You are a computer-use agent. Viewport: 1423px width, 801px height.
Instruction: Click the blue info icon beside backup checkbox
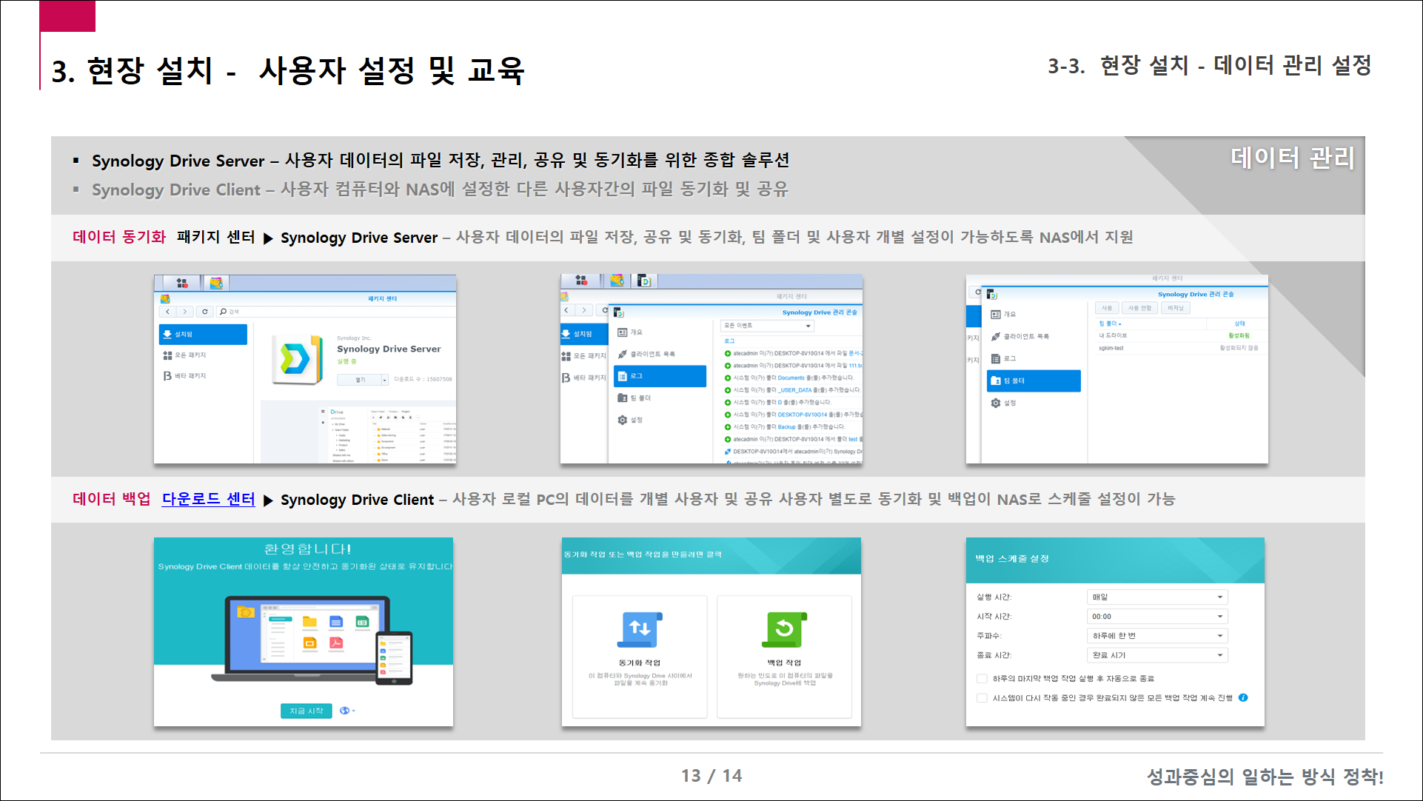(x=1243, y=697)
